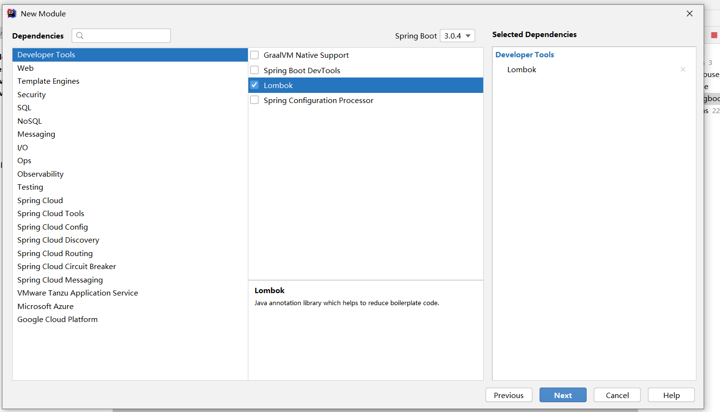Click the Next button
The height and width of the screenshot is (412, 720).
563,395
